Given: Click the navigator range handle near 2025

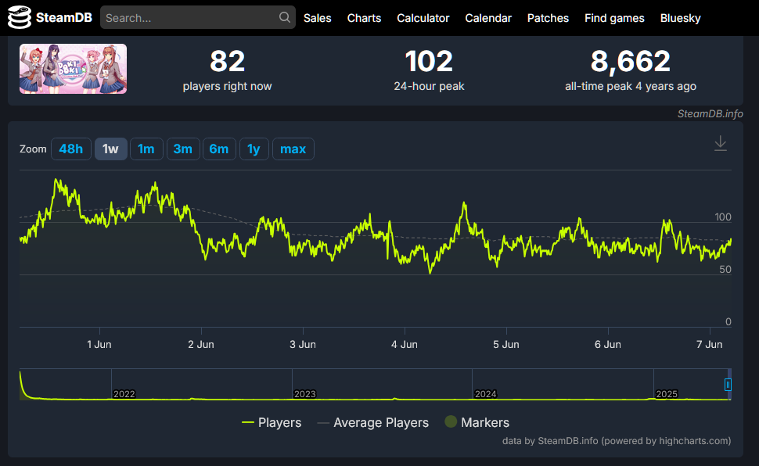Looking at the screenshot, I should click(728, 384).
